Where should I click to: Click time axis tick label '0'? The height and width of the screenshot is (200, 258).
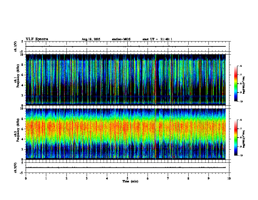click(26, 178)
